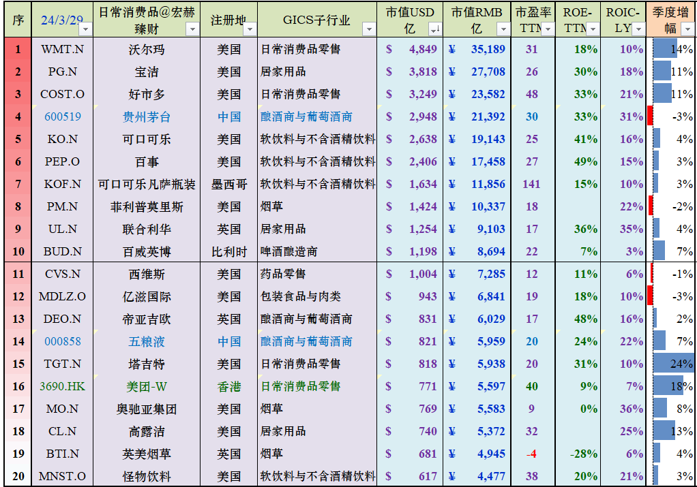Open sorted filter dropdown on 市值USD column
The height and width of the screenshot is (487, 697).
coord(435,29)
